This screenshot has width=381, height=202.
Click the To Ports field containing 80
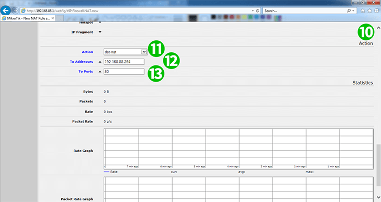(x=124, y=72)
